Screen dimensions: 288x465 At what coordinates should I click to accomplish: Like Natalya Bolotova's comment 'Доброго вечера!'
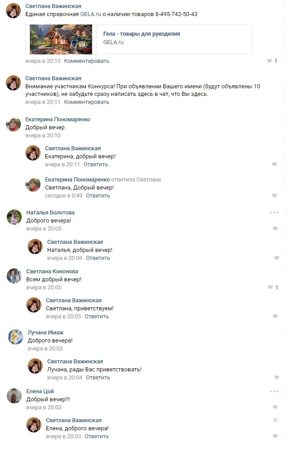coord(275,229)
